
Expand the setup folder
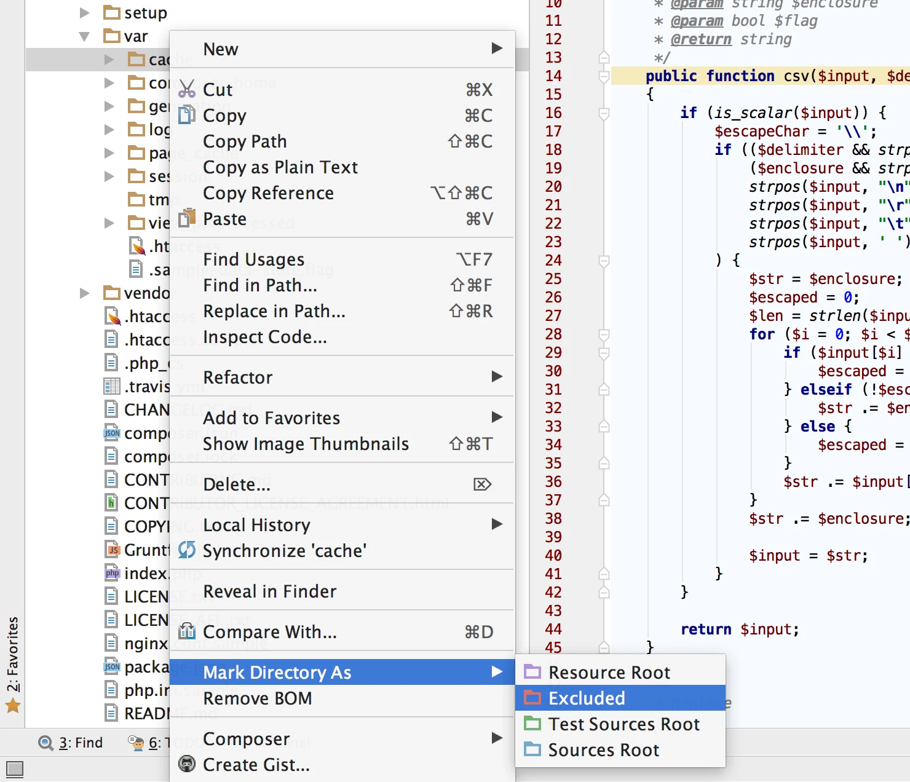83,12
